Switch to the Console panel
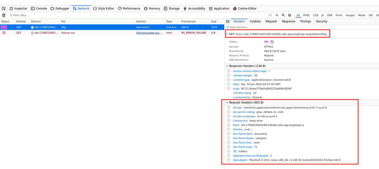379x169 pixels. [39, 8]
